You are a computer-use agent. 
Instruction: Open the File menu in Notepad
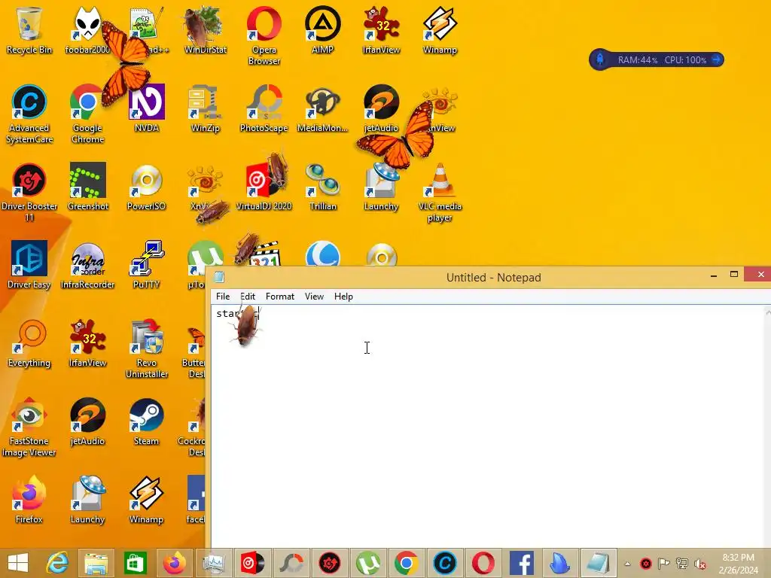(x=223, y=297)
